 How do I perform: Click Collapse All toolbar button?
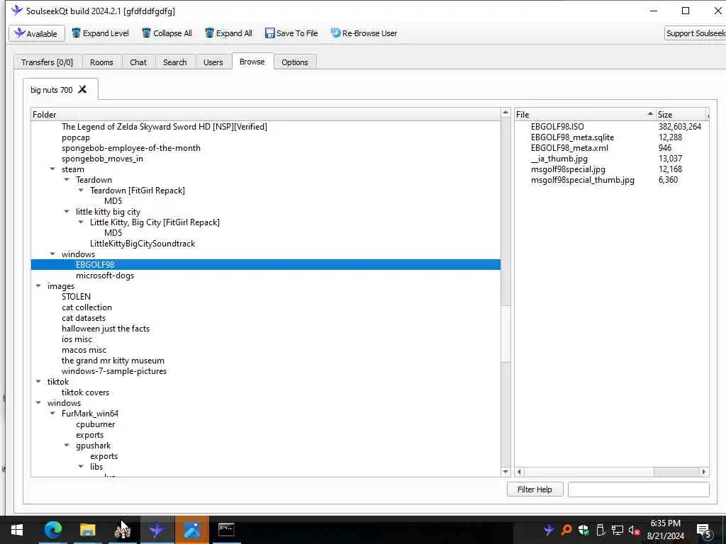tap(167, 33)
